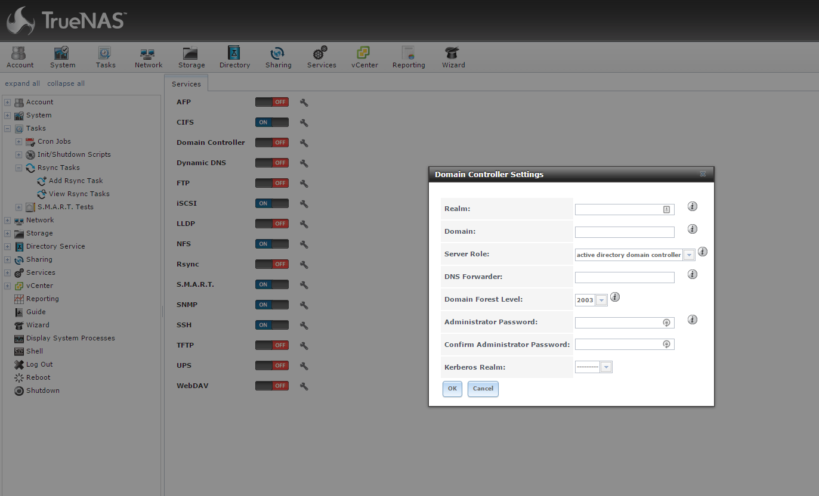Open settings wrench for Domain Controller service
The image size is (819, 496).
coord(304,143)
